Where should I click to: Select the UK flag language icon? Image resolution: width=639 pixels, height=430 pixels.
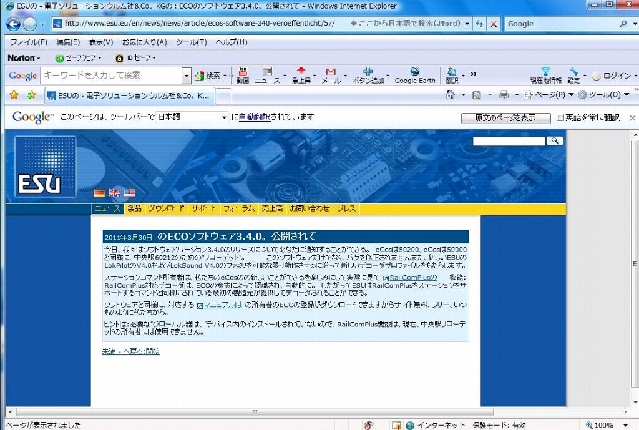tap(114, 193)
